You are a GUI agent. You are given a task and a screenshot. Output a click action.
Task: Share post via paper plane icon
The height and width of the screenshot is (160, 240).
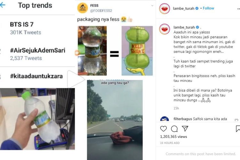185,129
